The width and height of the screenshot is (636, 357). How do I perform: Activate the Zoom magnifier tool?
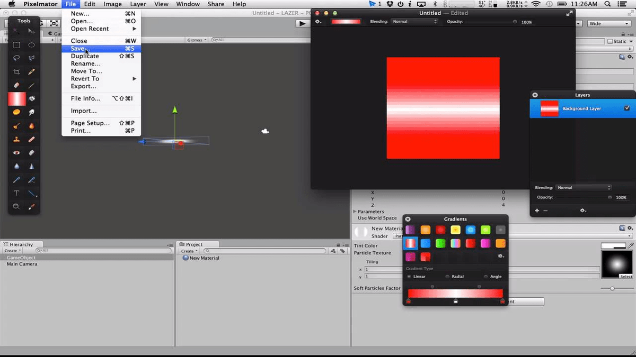coord(16,206)
